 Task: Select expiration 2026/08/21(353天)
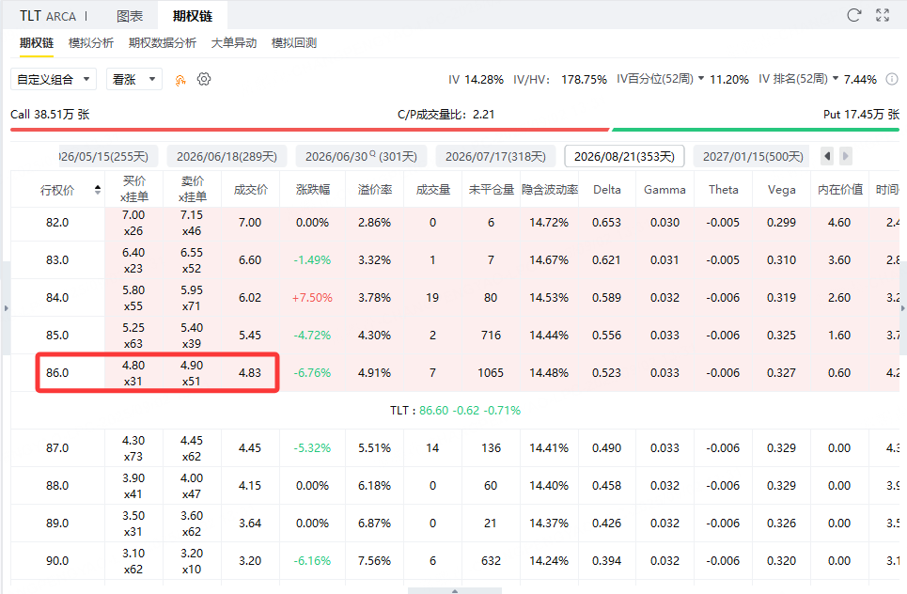point(624,156)
